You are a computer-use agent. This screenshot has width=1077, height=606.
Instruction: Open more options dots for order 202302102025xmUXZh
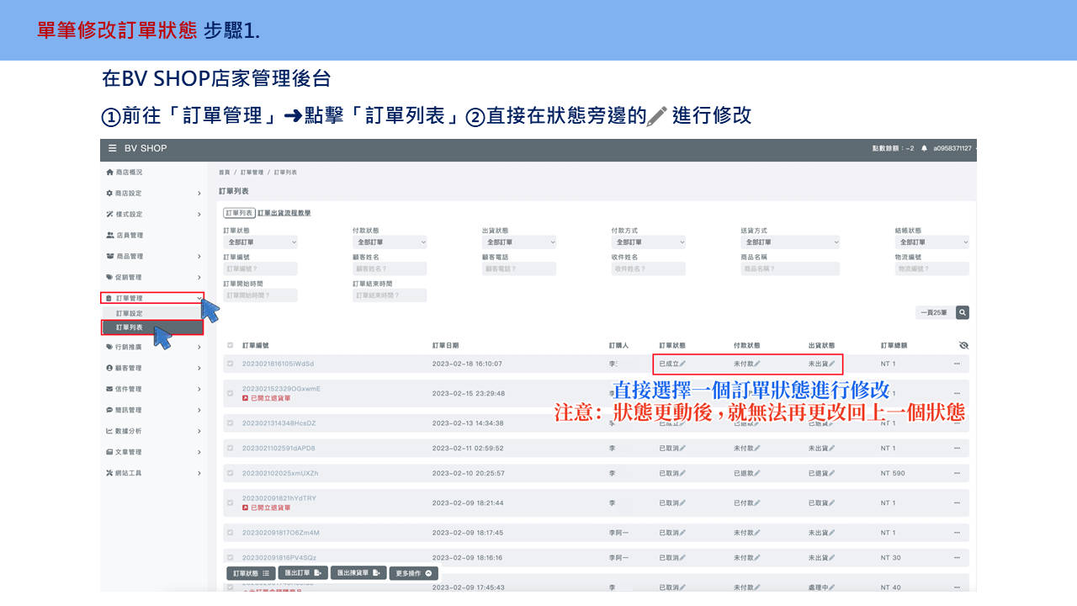pos(957,473)
